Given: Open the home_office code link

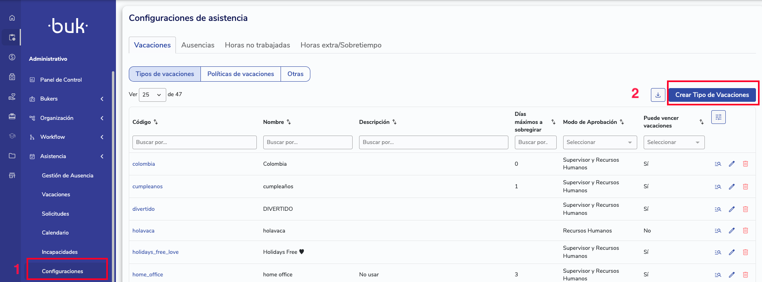Looking at the screenshot, I should click(148, 274).
